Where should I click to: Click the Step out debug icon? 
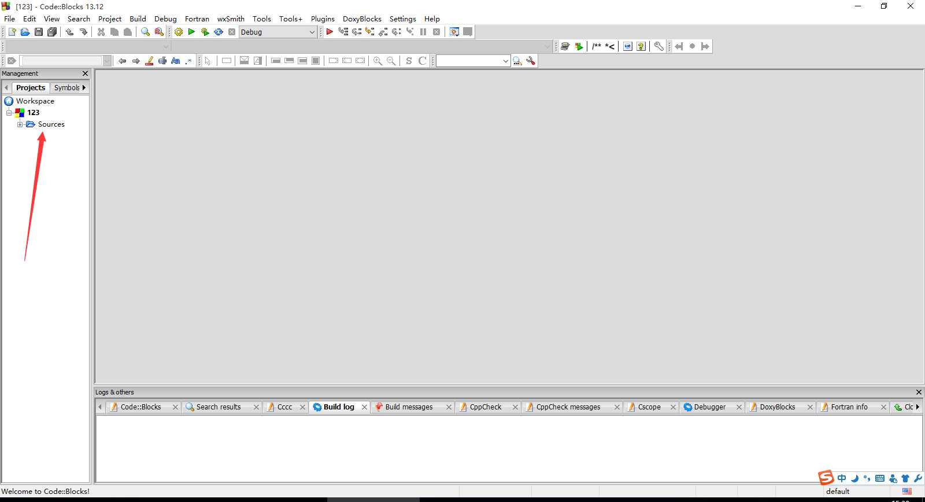point(383,32)
